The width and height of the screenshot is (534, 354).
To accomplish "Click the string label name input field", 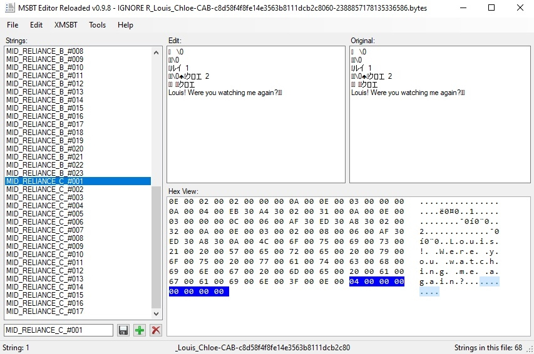I will (x=58, y=330).
